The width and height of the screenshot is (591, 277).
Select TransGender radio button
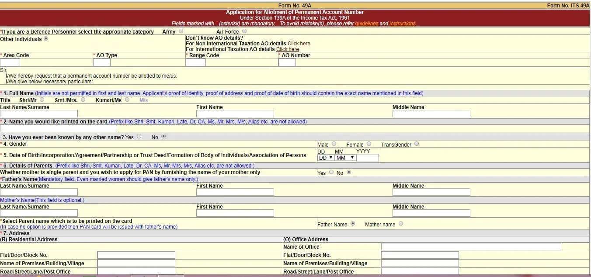416,144
